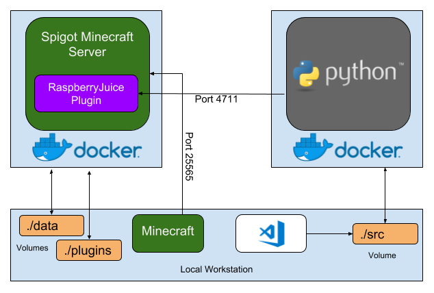Click the Port 4711 label
The height and width of the screenshot is (293, 434).
coord(216,99)
